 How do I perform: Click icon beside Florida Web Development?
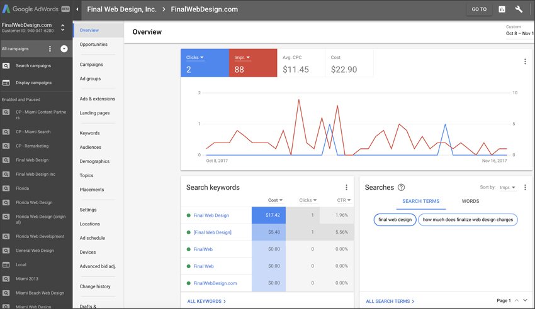pos(6,237)
